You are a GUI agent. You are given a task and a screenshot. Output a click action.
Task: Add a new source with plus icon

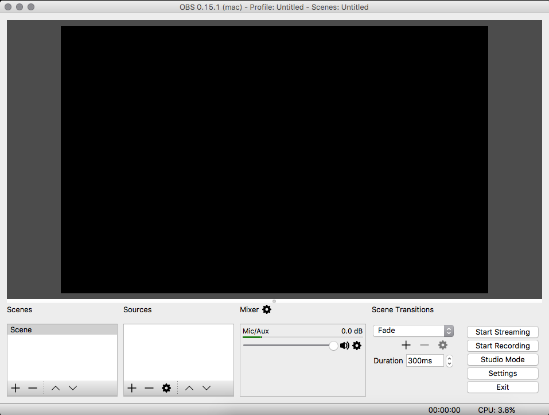(132, 388)
